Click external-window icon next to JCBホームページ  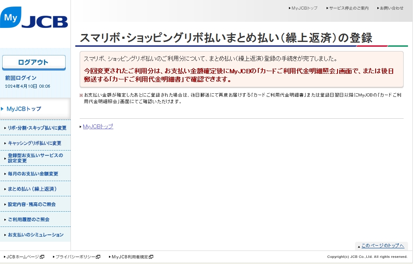click(x=42, y=257)
